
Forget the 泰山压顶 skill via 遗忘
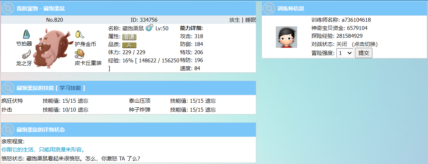click(211, 101)
